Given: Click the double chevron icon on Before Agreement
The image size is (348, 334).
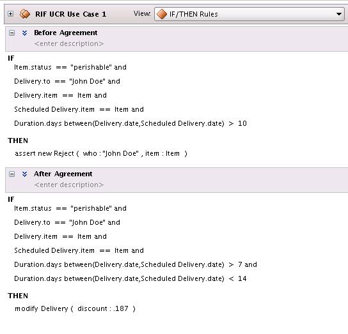Looking at the screenshot, I should [x=25, y=33].
